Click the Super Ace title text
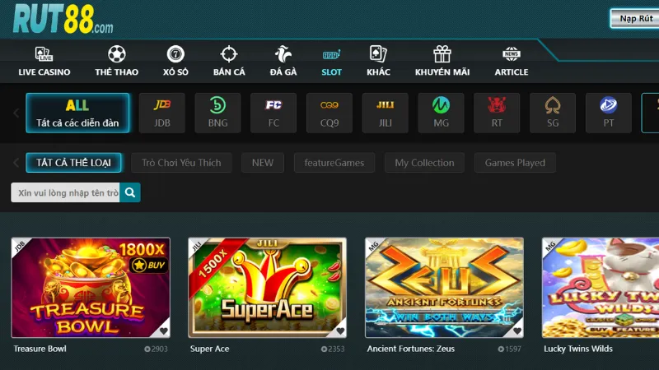Image resolution: width=659 pixels, height=370 pixels. (x=210, y=349)
